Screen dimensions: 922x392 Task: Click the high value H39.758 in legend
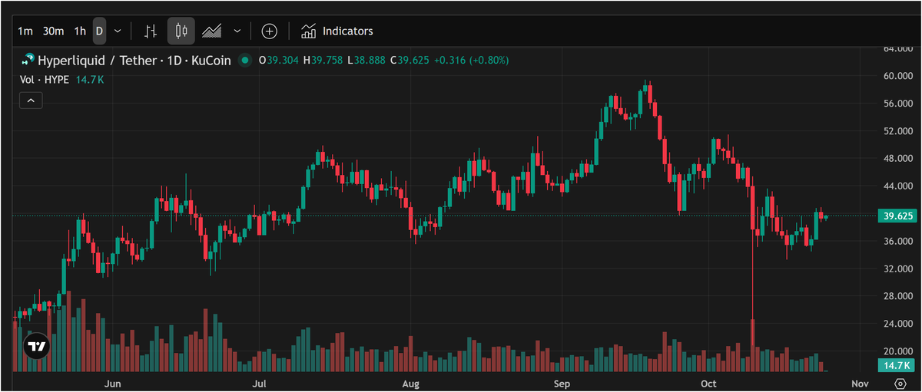click(x=323, y=60)
